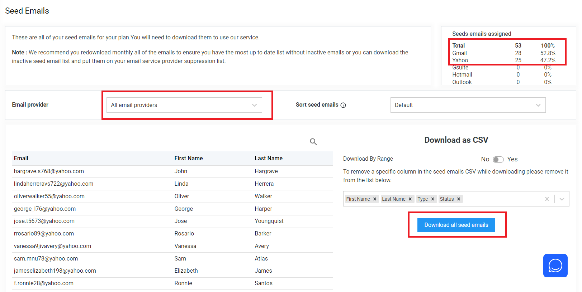Screen dimensions: 582x292
Task: Click the oliverwalker55@yahoo.com email
Action: tap(49, 196)
